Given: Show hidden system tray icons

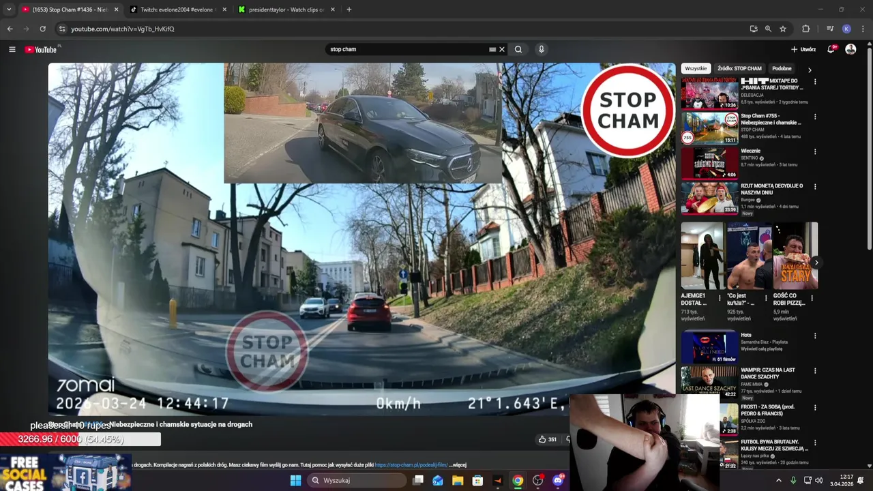Looking at the screenshot, I should click(779, 480).
